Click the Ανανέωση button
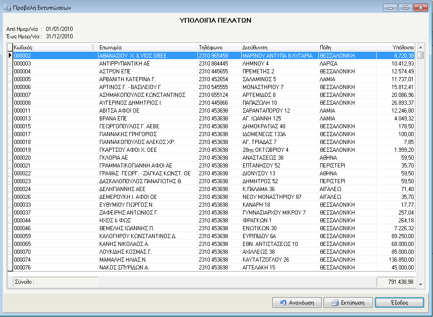This screenshot has height=317, width=433. coord(297,302)
